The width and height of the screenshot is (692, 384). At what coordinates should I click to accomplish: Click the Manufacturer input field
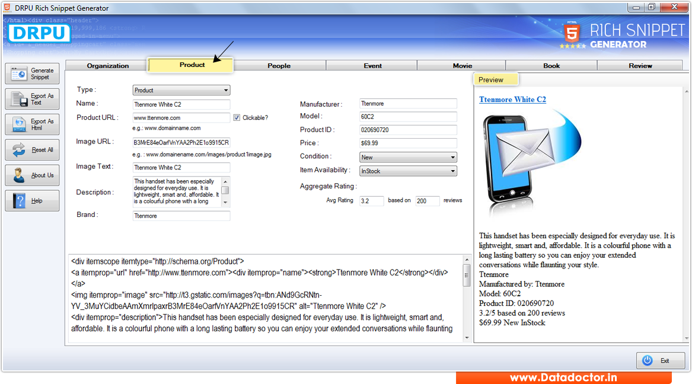click(x=408, y=104)
